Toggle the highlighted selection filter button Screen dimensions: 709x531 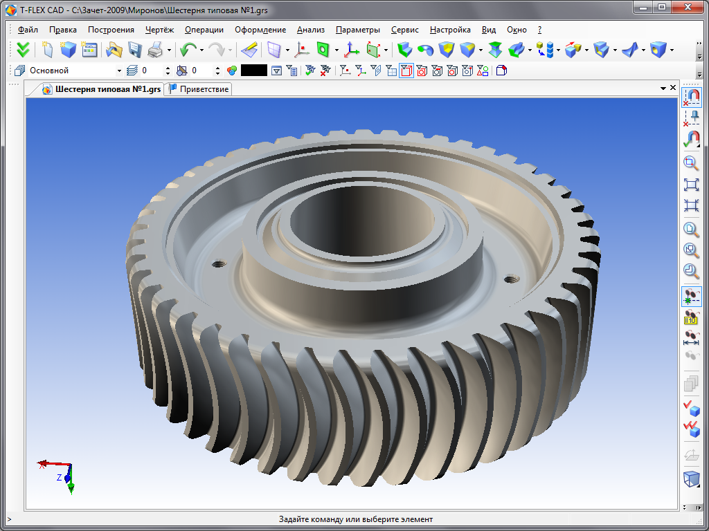pos(406,71)
